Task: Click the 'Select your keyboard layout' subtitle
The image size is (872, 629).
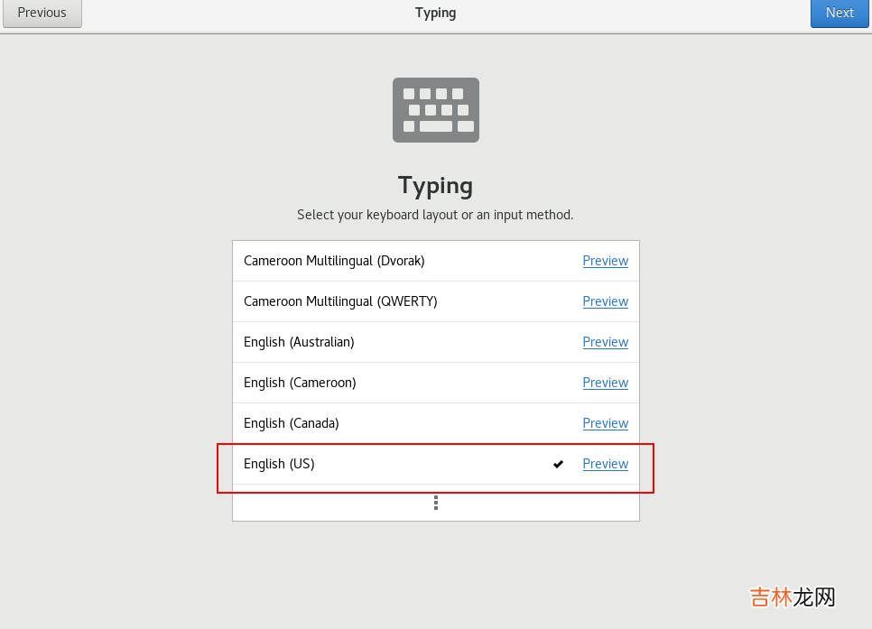Action: tap(435, 215)
